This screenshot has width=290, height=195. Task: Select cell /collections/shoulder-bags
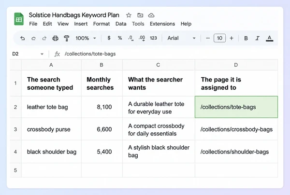pyautogui.click(x=236, y=152)
